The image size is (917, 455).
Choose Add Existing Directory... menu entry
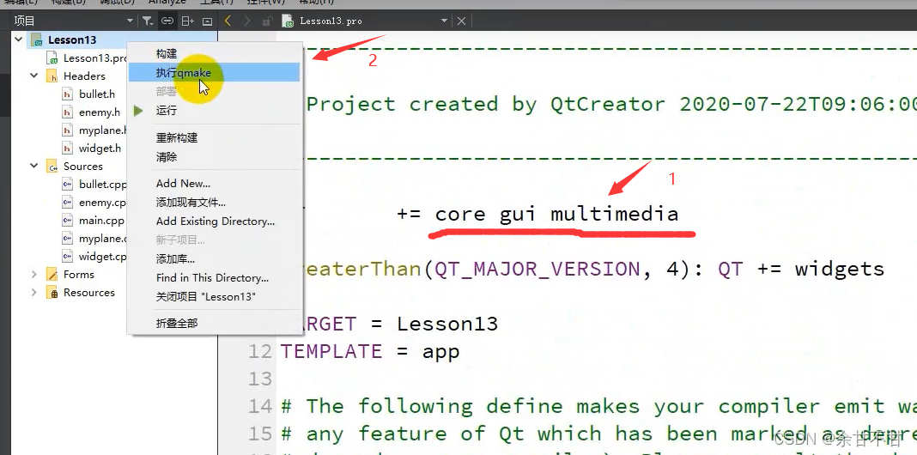click(214, 221)
